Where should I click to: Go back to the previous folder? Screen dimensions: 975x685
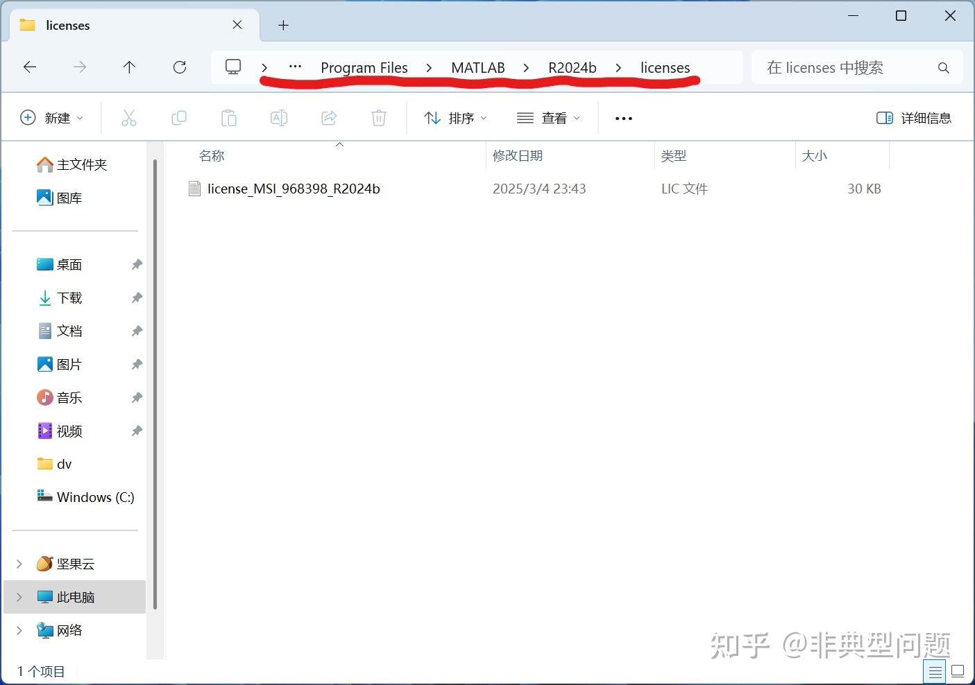point(30,67)
